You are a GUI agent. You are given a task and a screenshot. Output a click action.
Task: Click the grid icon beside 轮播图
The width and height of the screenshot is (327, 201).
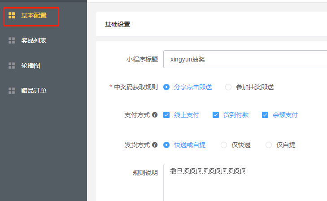coord(12,66)
